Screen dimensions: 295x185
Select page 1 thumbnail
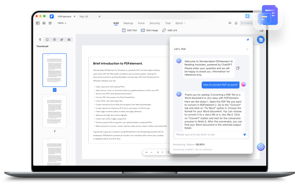click(x=54, y=70)
